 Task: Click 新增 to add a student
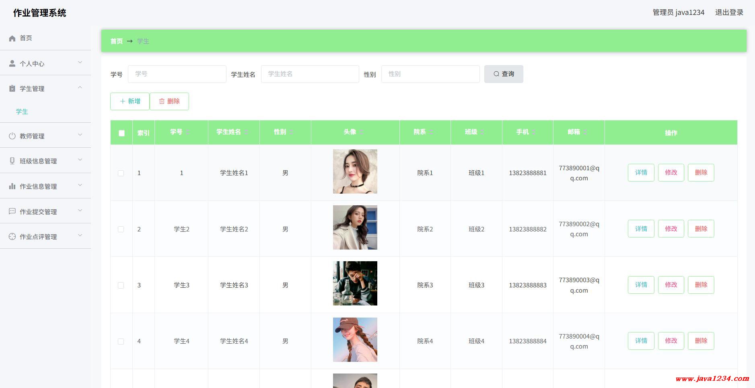[x=130, y=101]
